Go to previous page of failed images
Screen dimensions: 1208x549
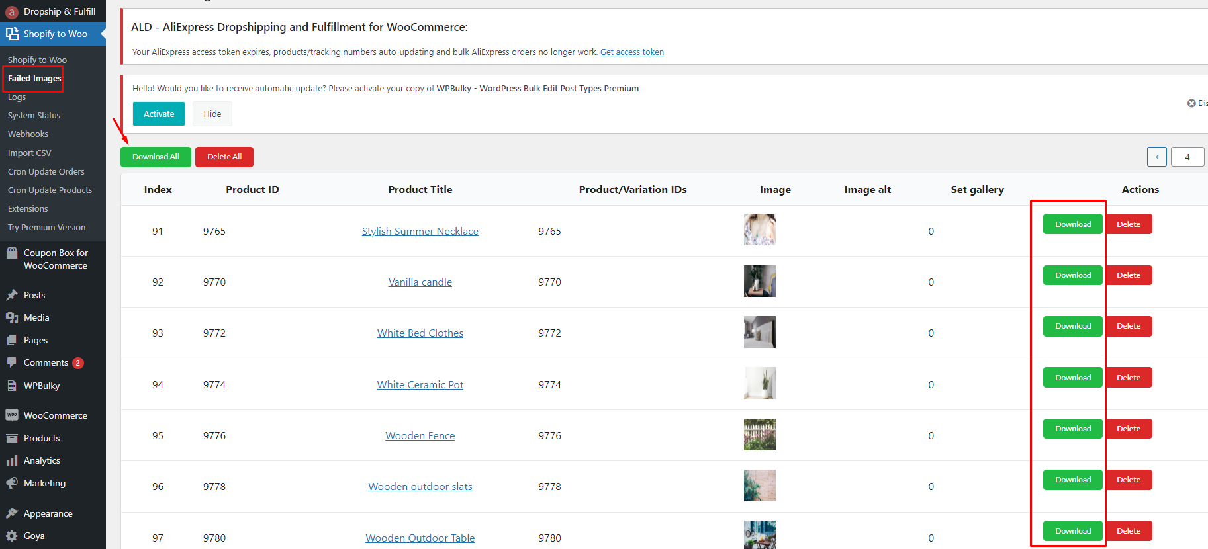click(1157, 157)
